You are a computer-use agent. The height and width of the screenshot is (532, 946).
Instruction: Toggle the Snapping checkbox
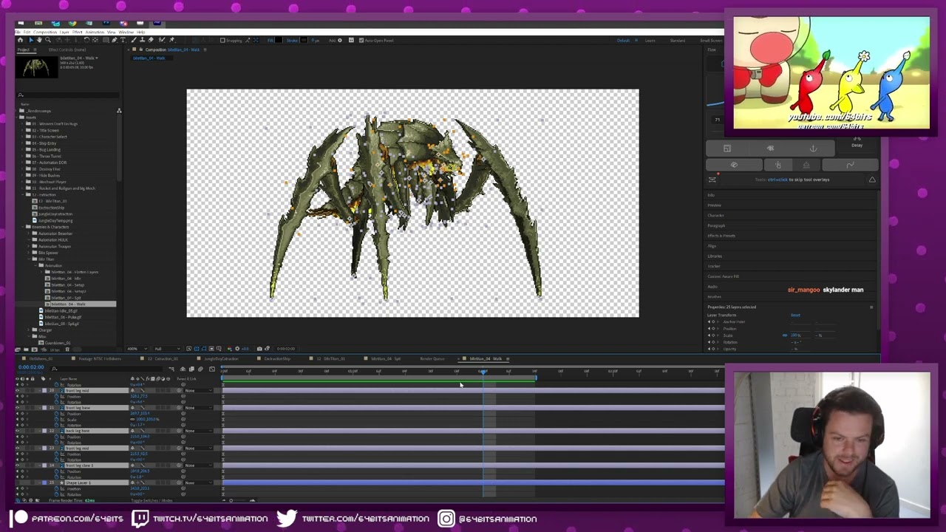click(222, 40)
